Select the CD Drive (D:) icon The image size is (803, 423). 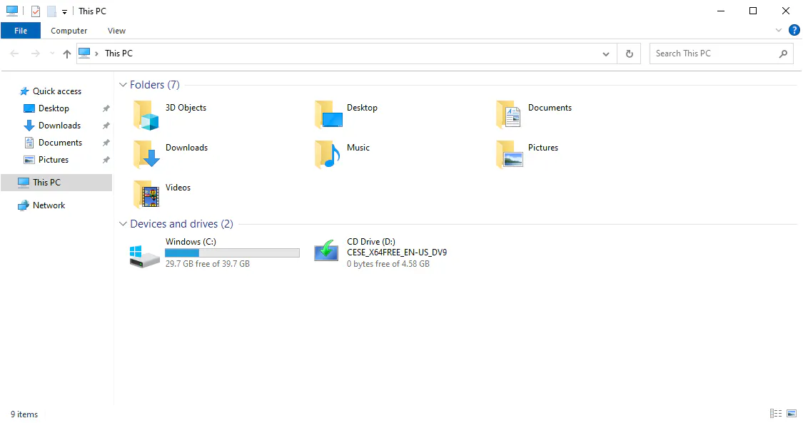coord(326,252)
